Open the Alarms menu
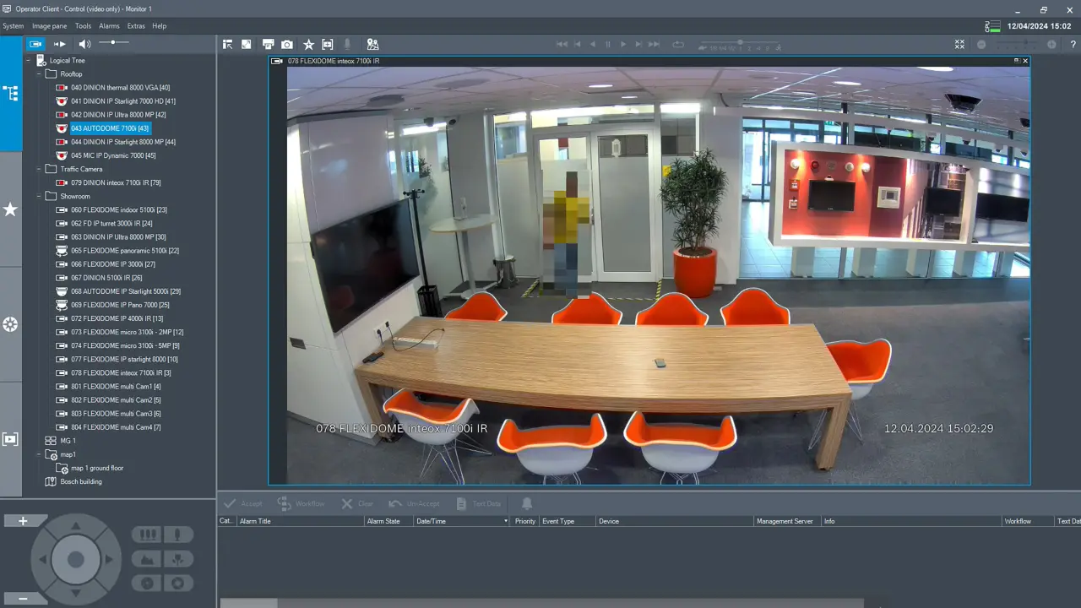 click(109, 25)
